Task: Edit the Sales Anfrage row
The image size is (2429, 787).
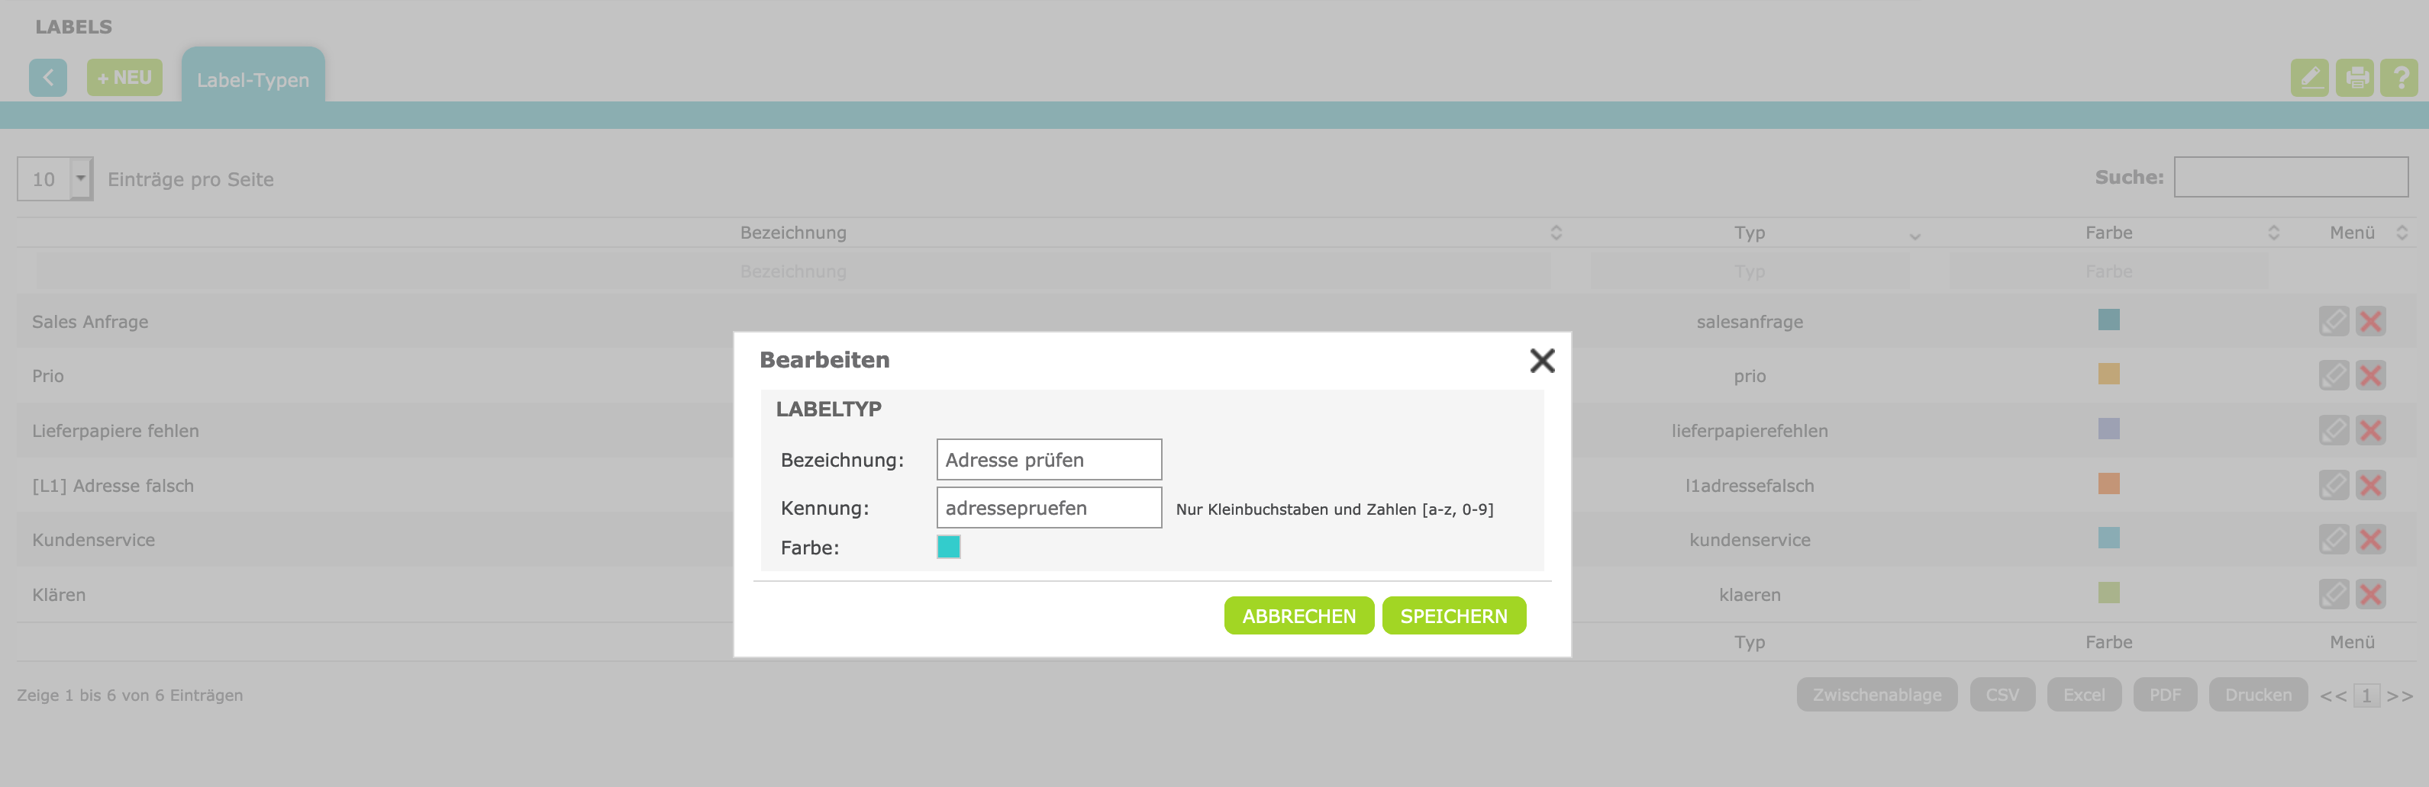Action: click(2334, 321)
